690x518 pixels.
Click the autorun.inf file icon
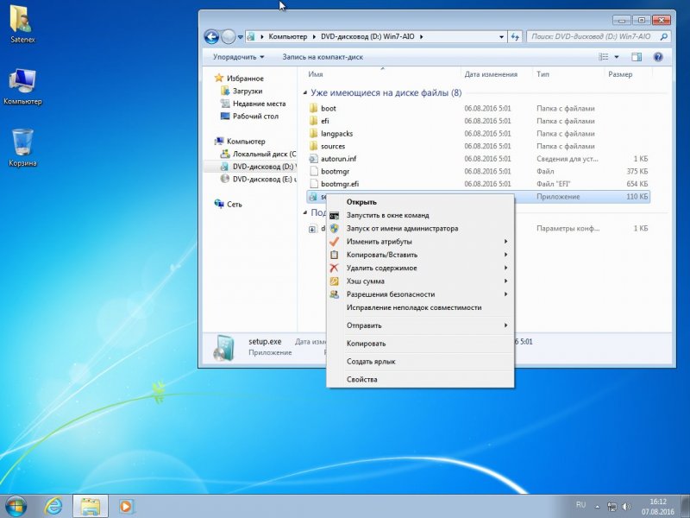313,159
